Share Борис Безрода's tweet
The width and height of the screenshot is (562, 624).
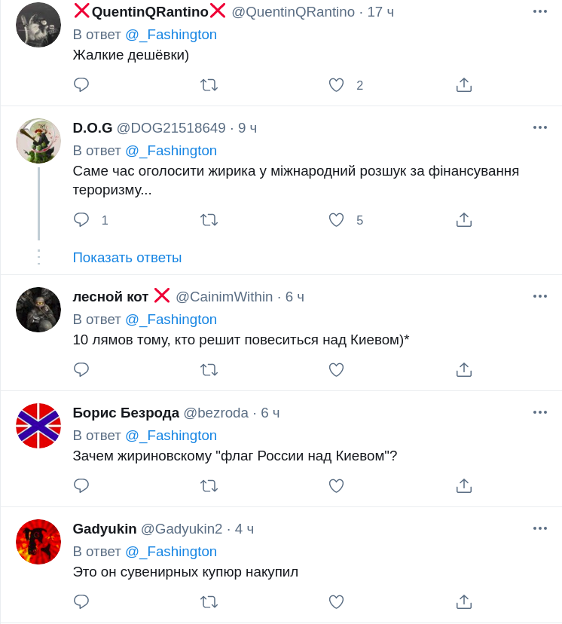[x=464, y=485]
